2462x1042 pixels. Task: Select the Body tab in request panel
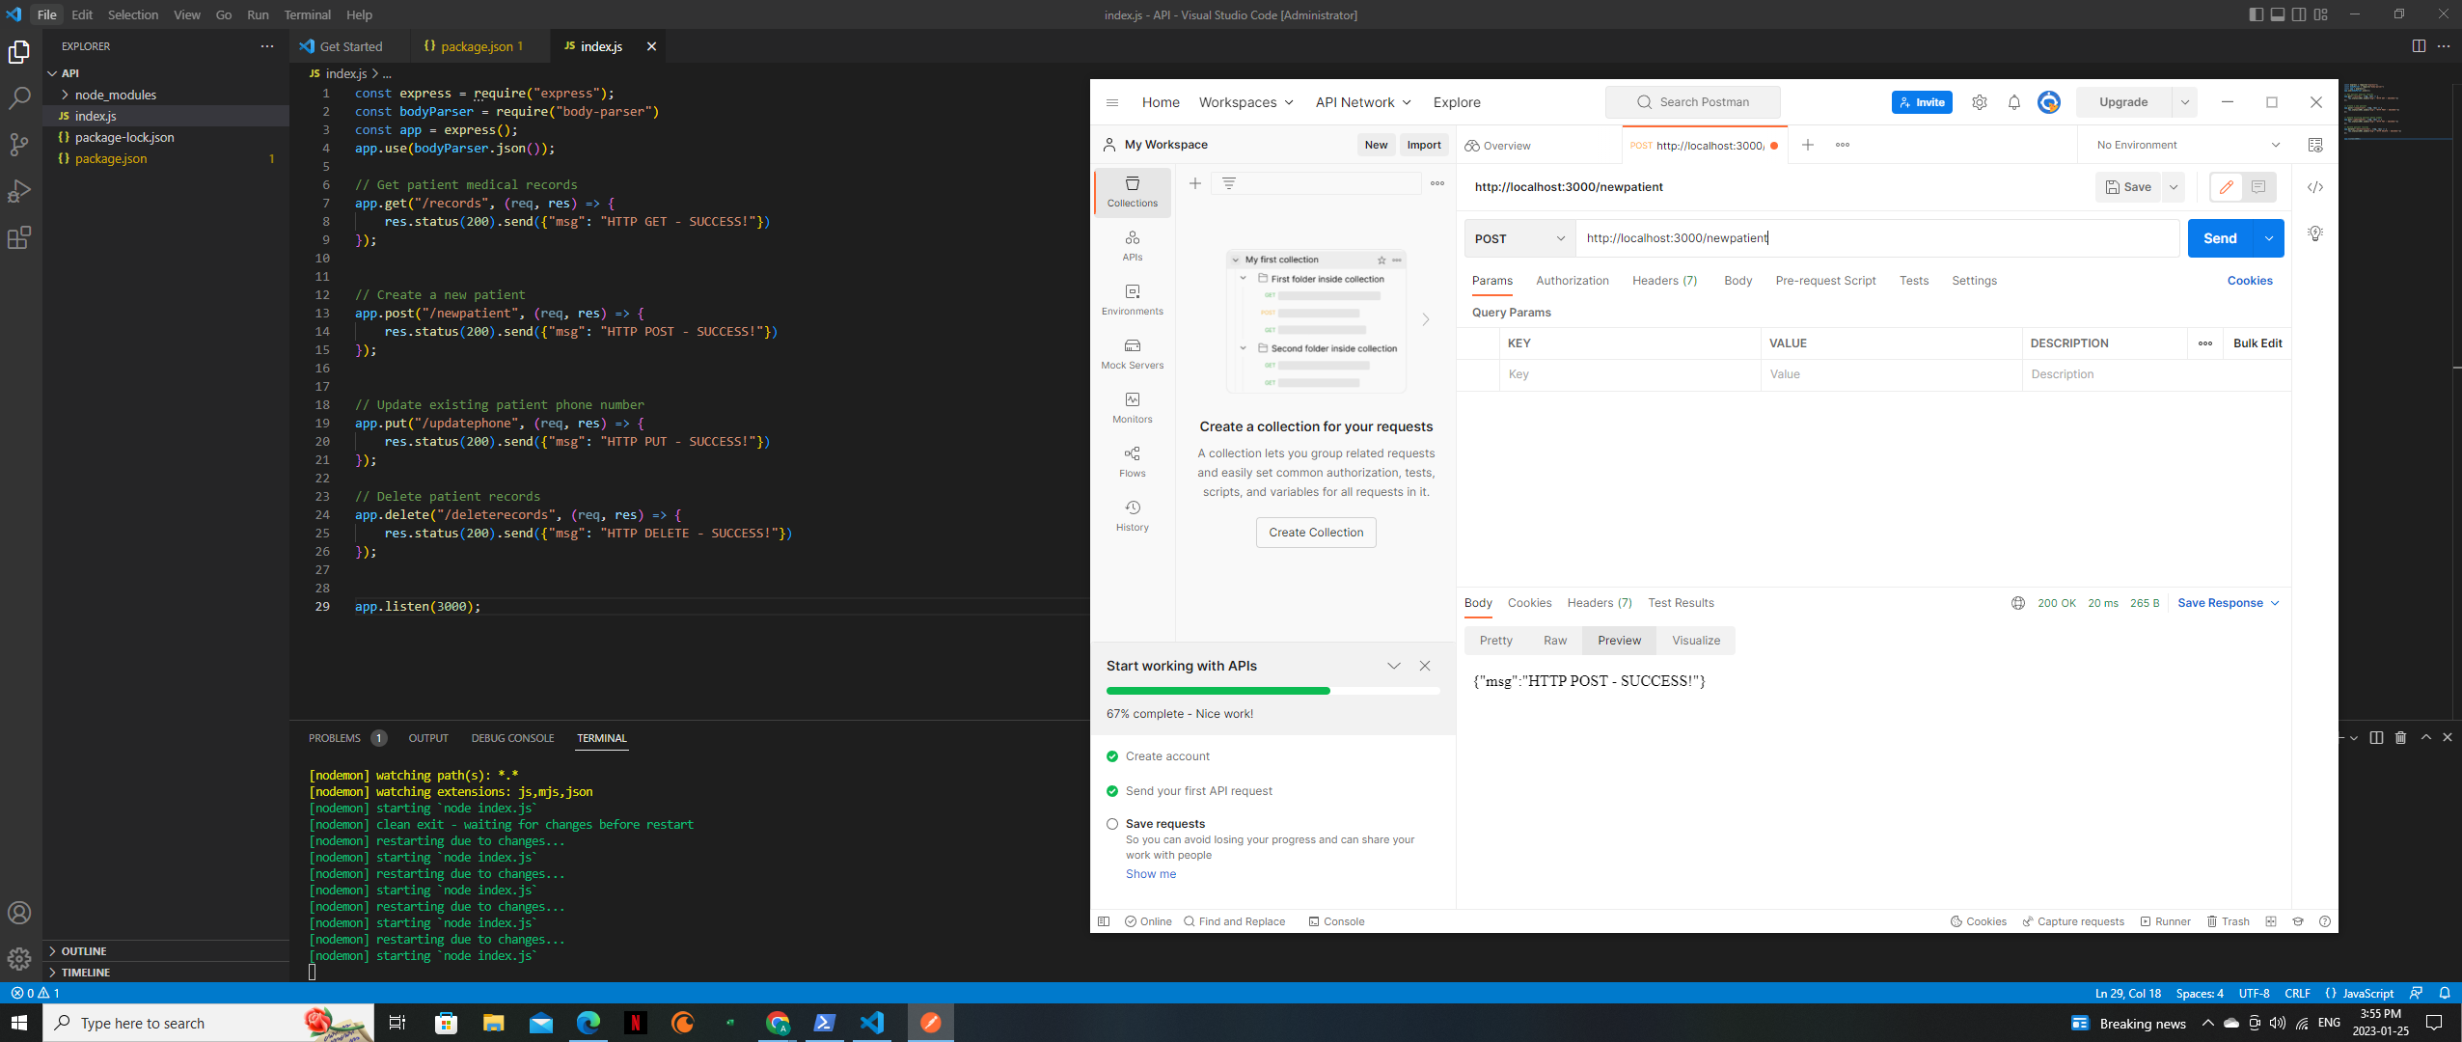(x=1738, y=280)
